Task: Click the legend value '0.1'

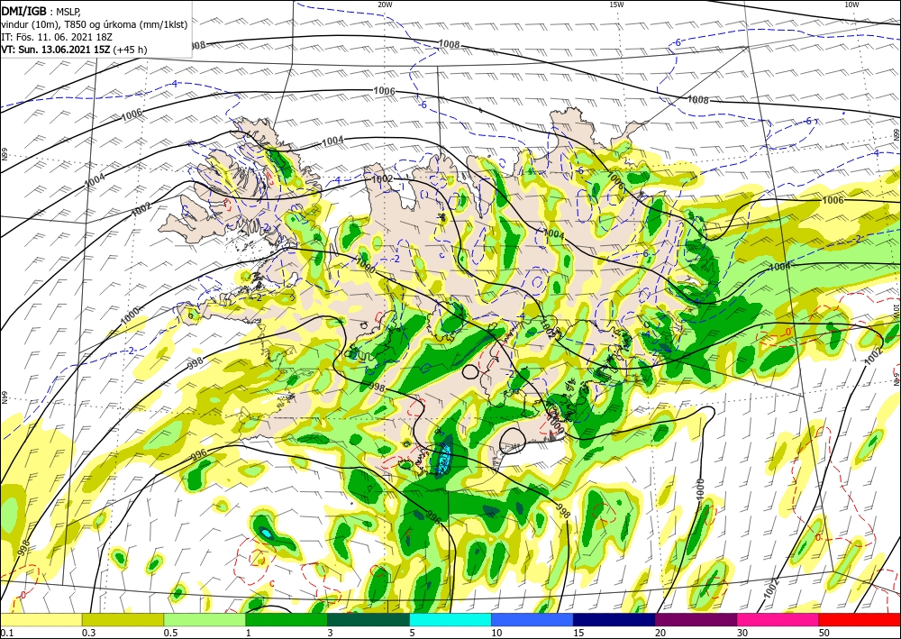Action: click(5, 633)
